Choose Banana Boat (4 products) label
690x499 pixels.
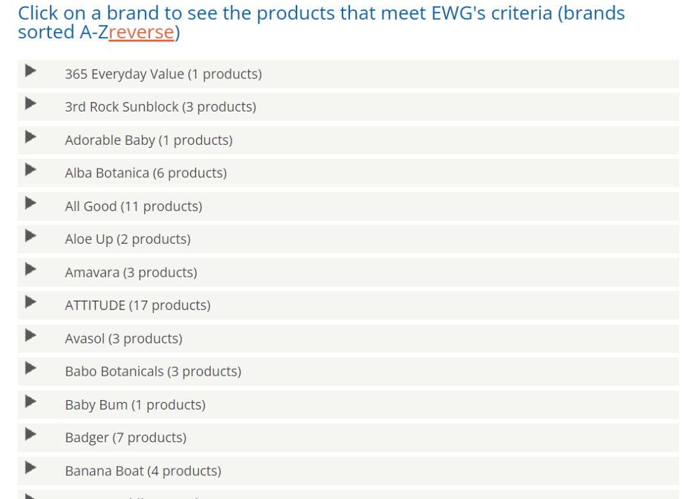tap(143, 471)
